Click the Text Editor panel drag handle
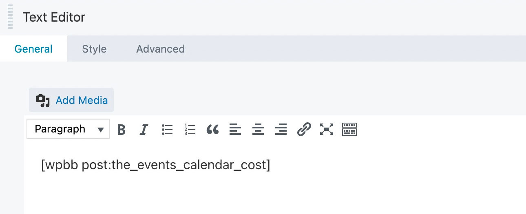526x214 pixels. click(10, 17)
